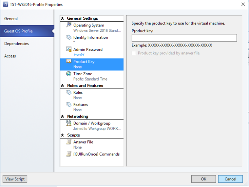Click the None value under Product Key
The image size is (249, 187).
(x=78, y=67)
